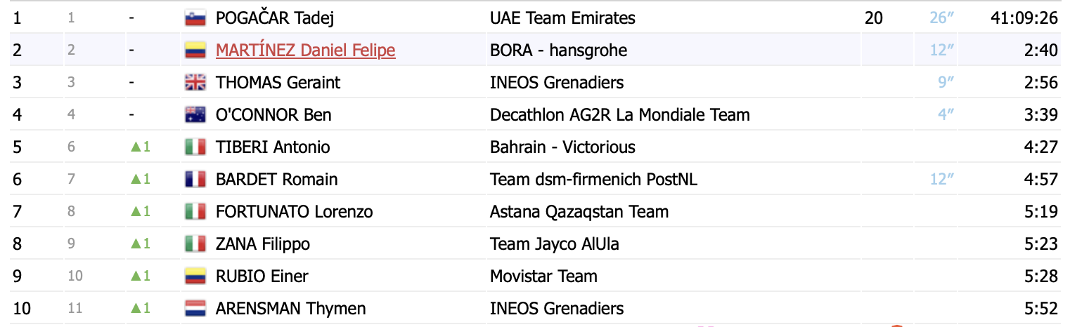Screen dimensions: 1070x327
Task: Open POGAČAR Tadej rider profile
Action: click(275, 18)
